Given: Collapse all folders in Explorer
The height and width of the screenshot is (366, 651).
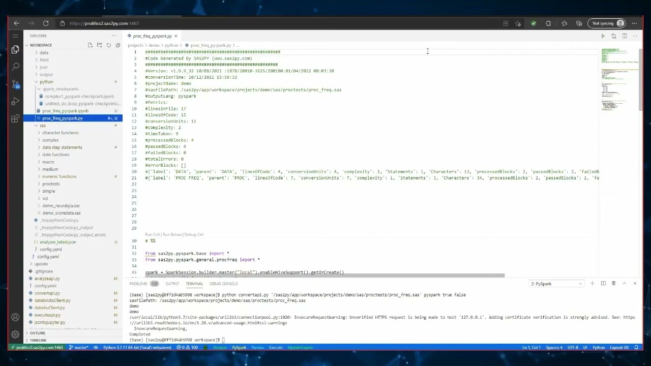Looking at the screenshot, I should pyautogui.click(x=117, y=45).
